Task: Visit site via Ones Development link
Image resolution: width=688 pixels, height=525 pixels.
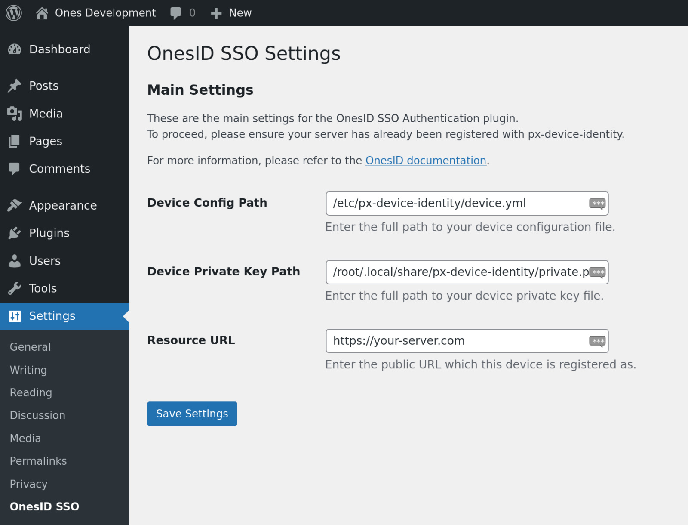Action: [x=105, y=13]
